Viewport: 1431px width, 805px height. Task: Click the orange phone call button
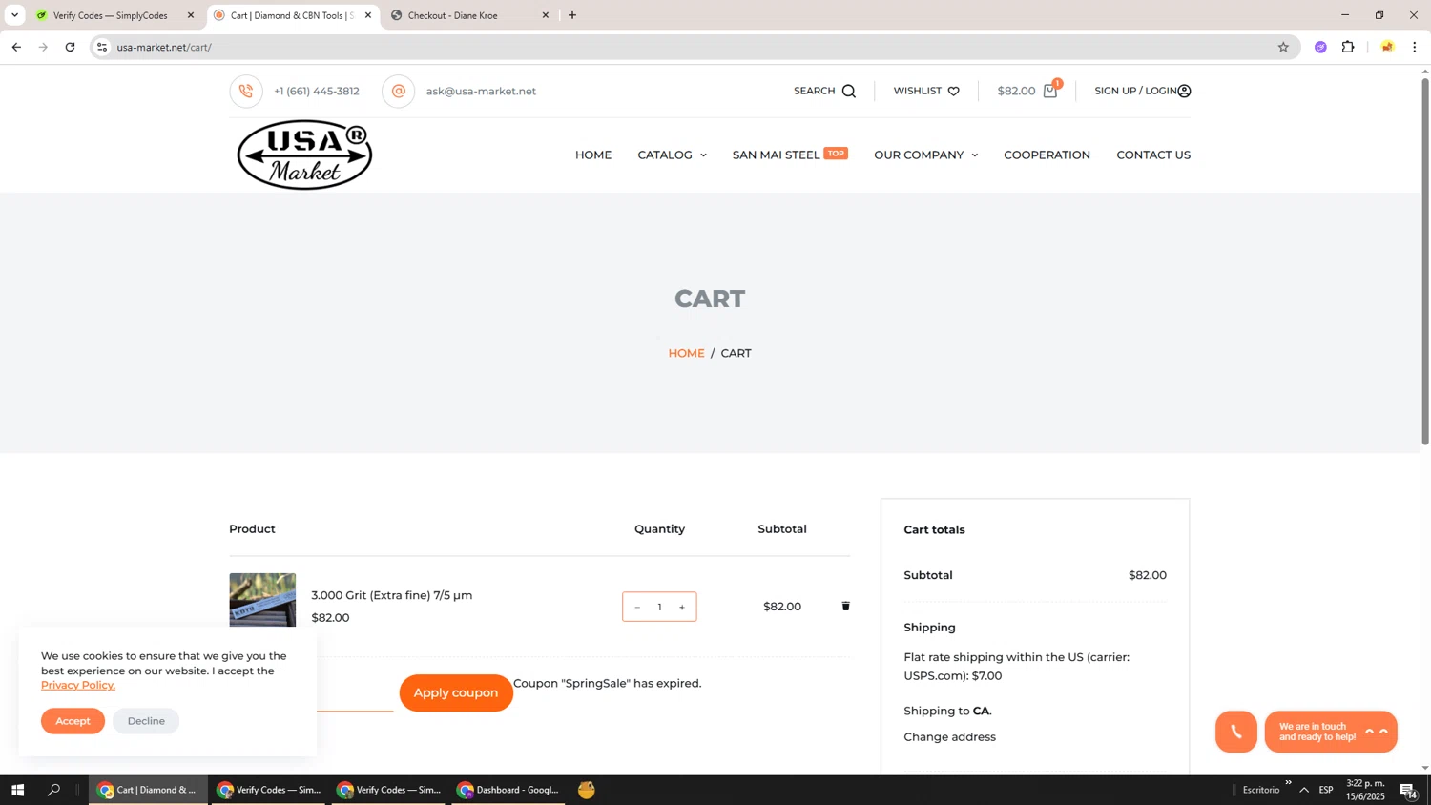coord(1235,732)
